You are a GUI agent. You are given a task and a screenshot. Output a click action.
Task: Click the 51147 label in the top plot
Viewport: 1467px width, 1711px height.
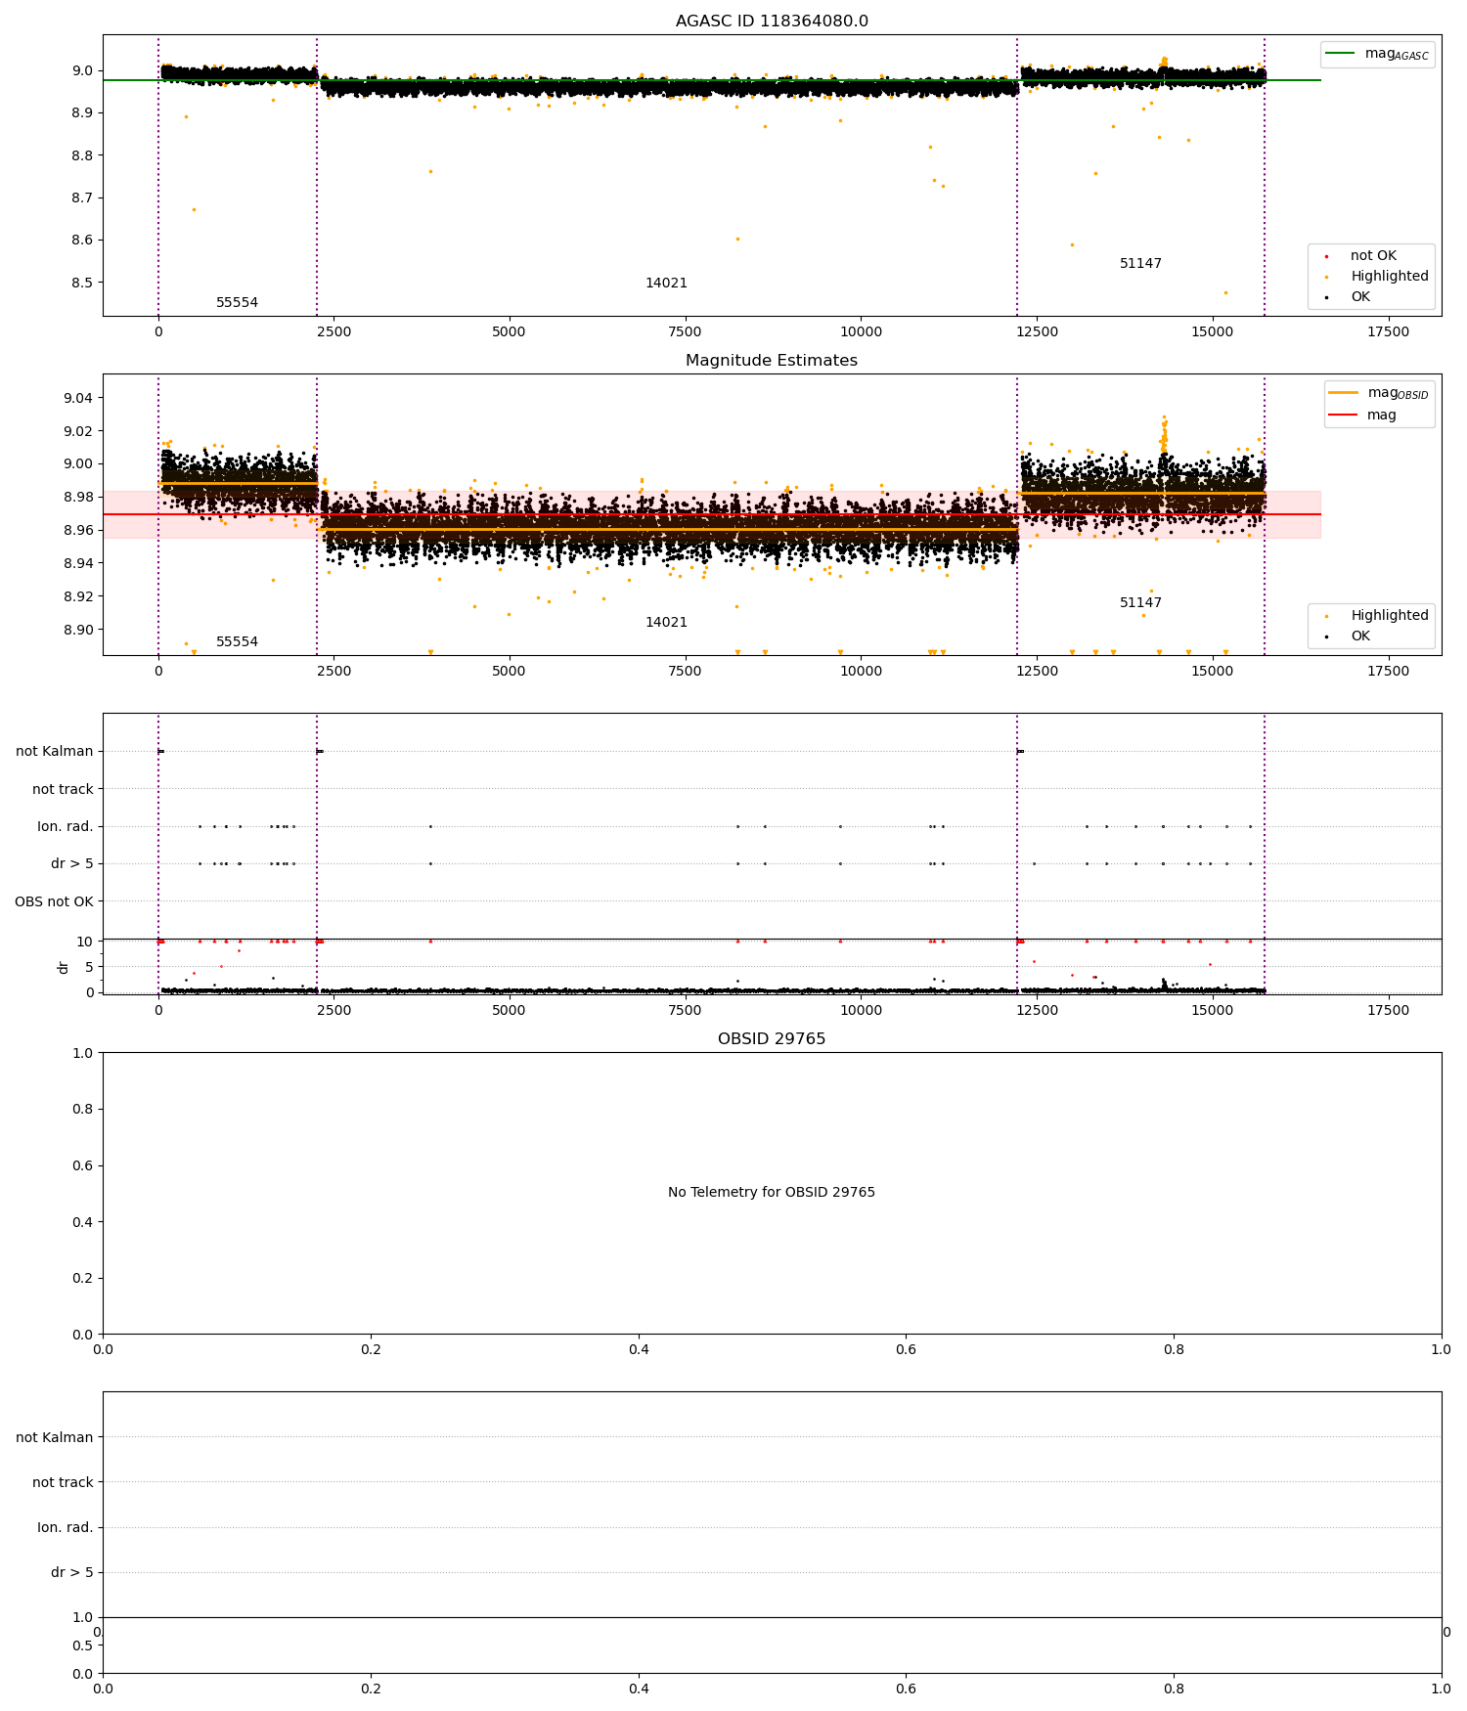(x=1140, y=264)
